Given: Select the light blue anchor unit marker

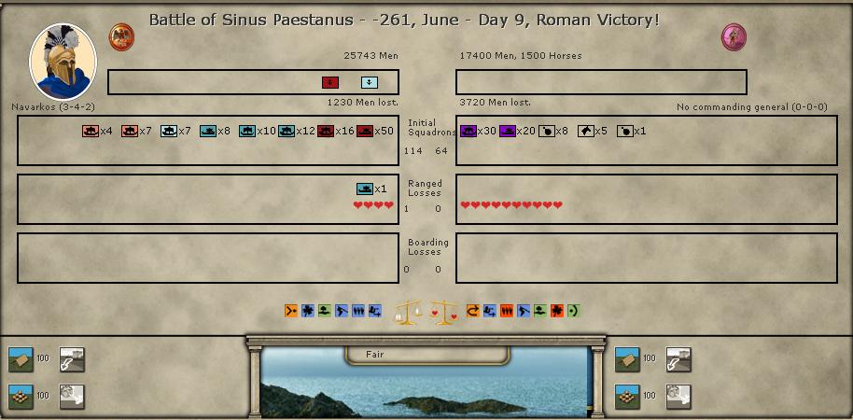Looking at the screenshot, I should (x=369, y=82).
